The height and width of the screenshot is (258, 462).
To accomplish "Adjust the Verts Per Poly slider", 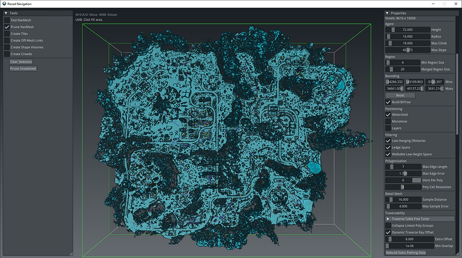I will tap(403, 181).
